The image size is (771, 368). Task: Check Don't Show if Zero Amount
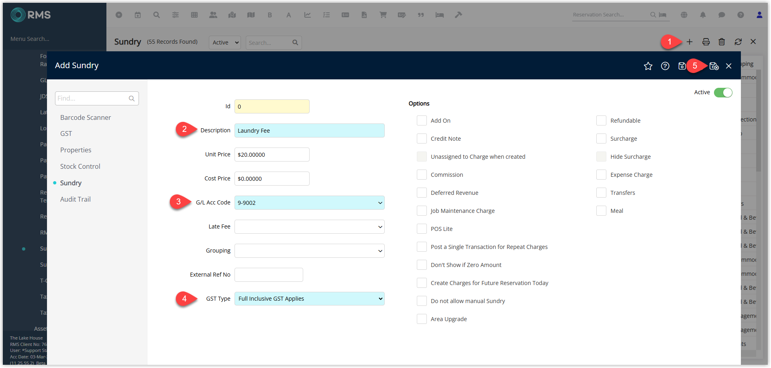tap(422, 265)
